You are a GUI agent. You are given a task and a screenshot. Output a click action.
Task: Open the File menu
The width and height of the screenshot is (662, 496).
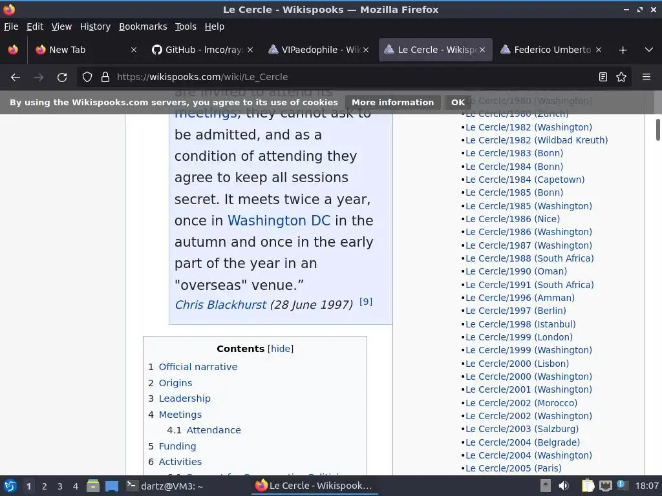[x=11, y=26]
